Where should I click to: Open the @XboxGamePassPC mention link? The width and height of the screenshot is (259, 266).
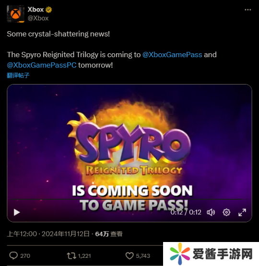tap(42, 65)
